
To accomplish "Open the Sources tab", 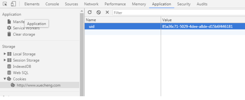I will tap(71, 4).
